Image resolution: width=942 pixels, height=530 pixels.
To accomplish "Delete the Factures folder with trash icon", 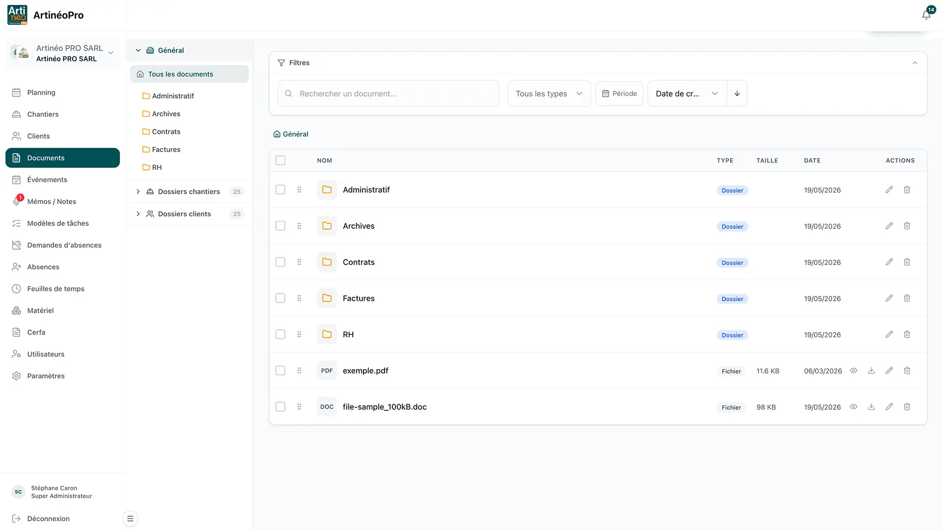I will click(x=907, y=298).
